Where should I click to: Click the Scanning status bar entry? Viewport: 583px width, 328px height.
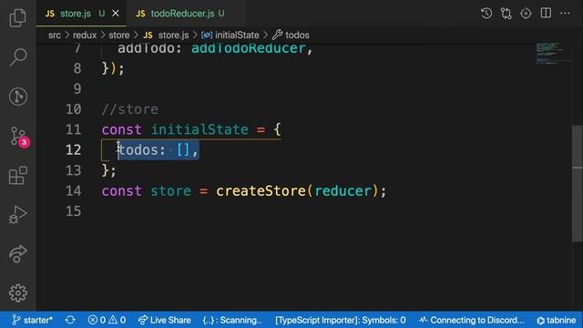click(232, 320)
